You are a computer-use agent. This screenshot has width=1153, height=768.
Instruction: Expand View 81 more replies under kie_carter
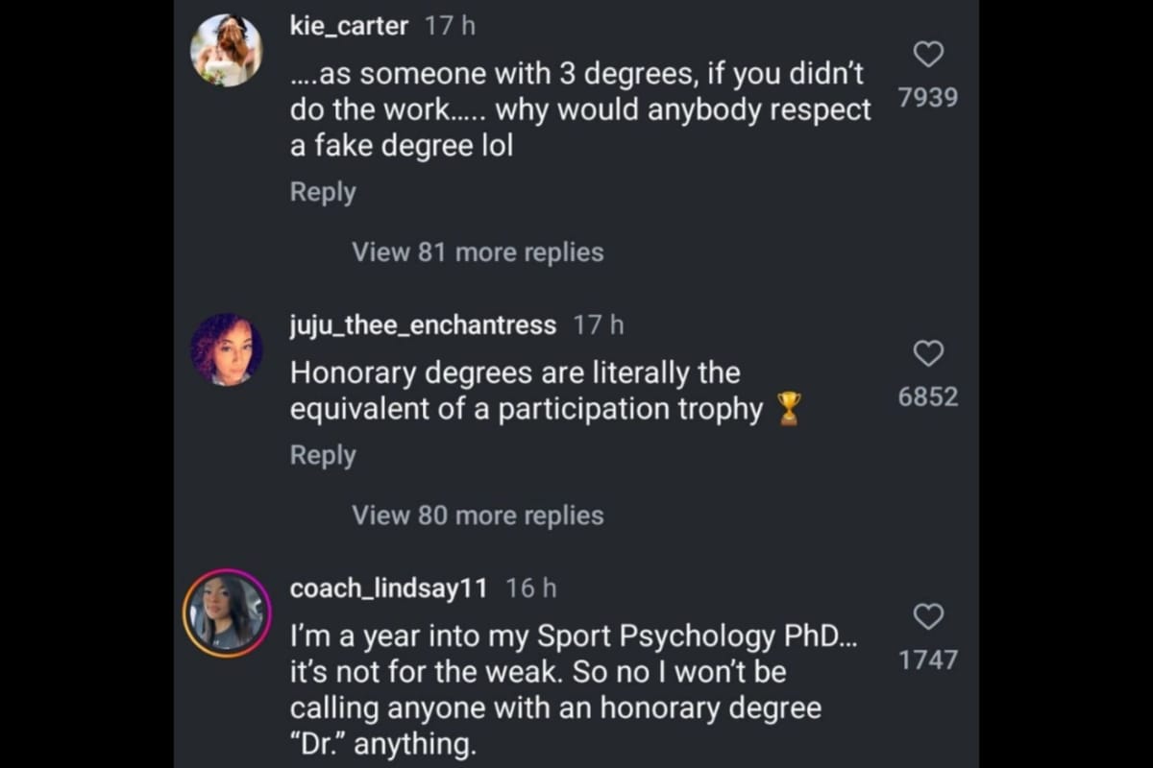[478, 252]
